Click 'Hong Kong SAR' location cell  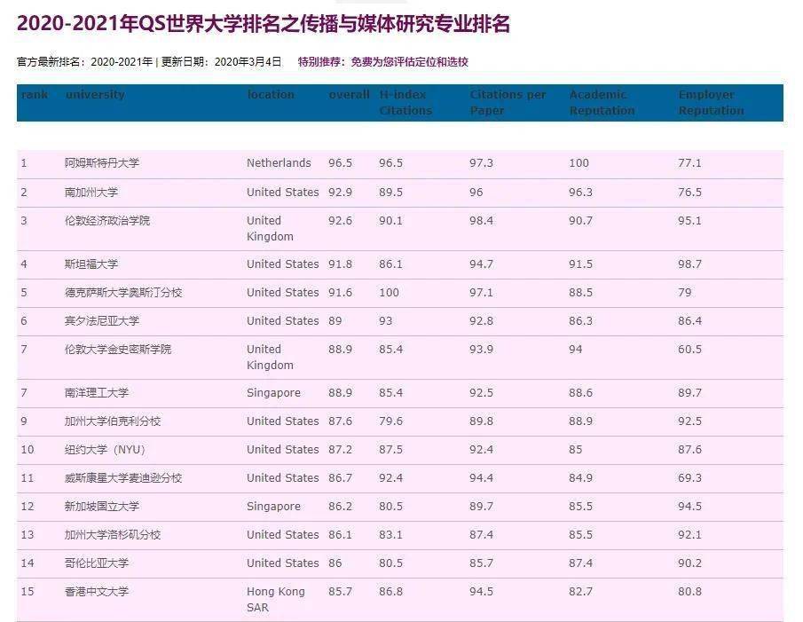click(276, 600)
